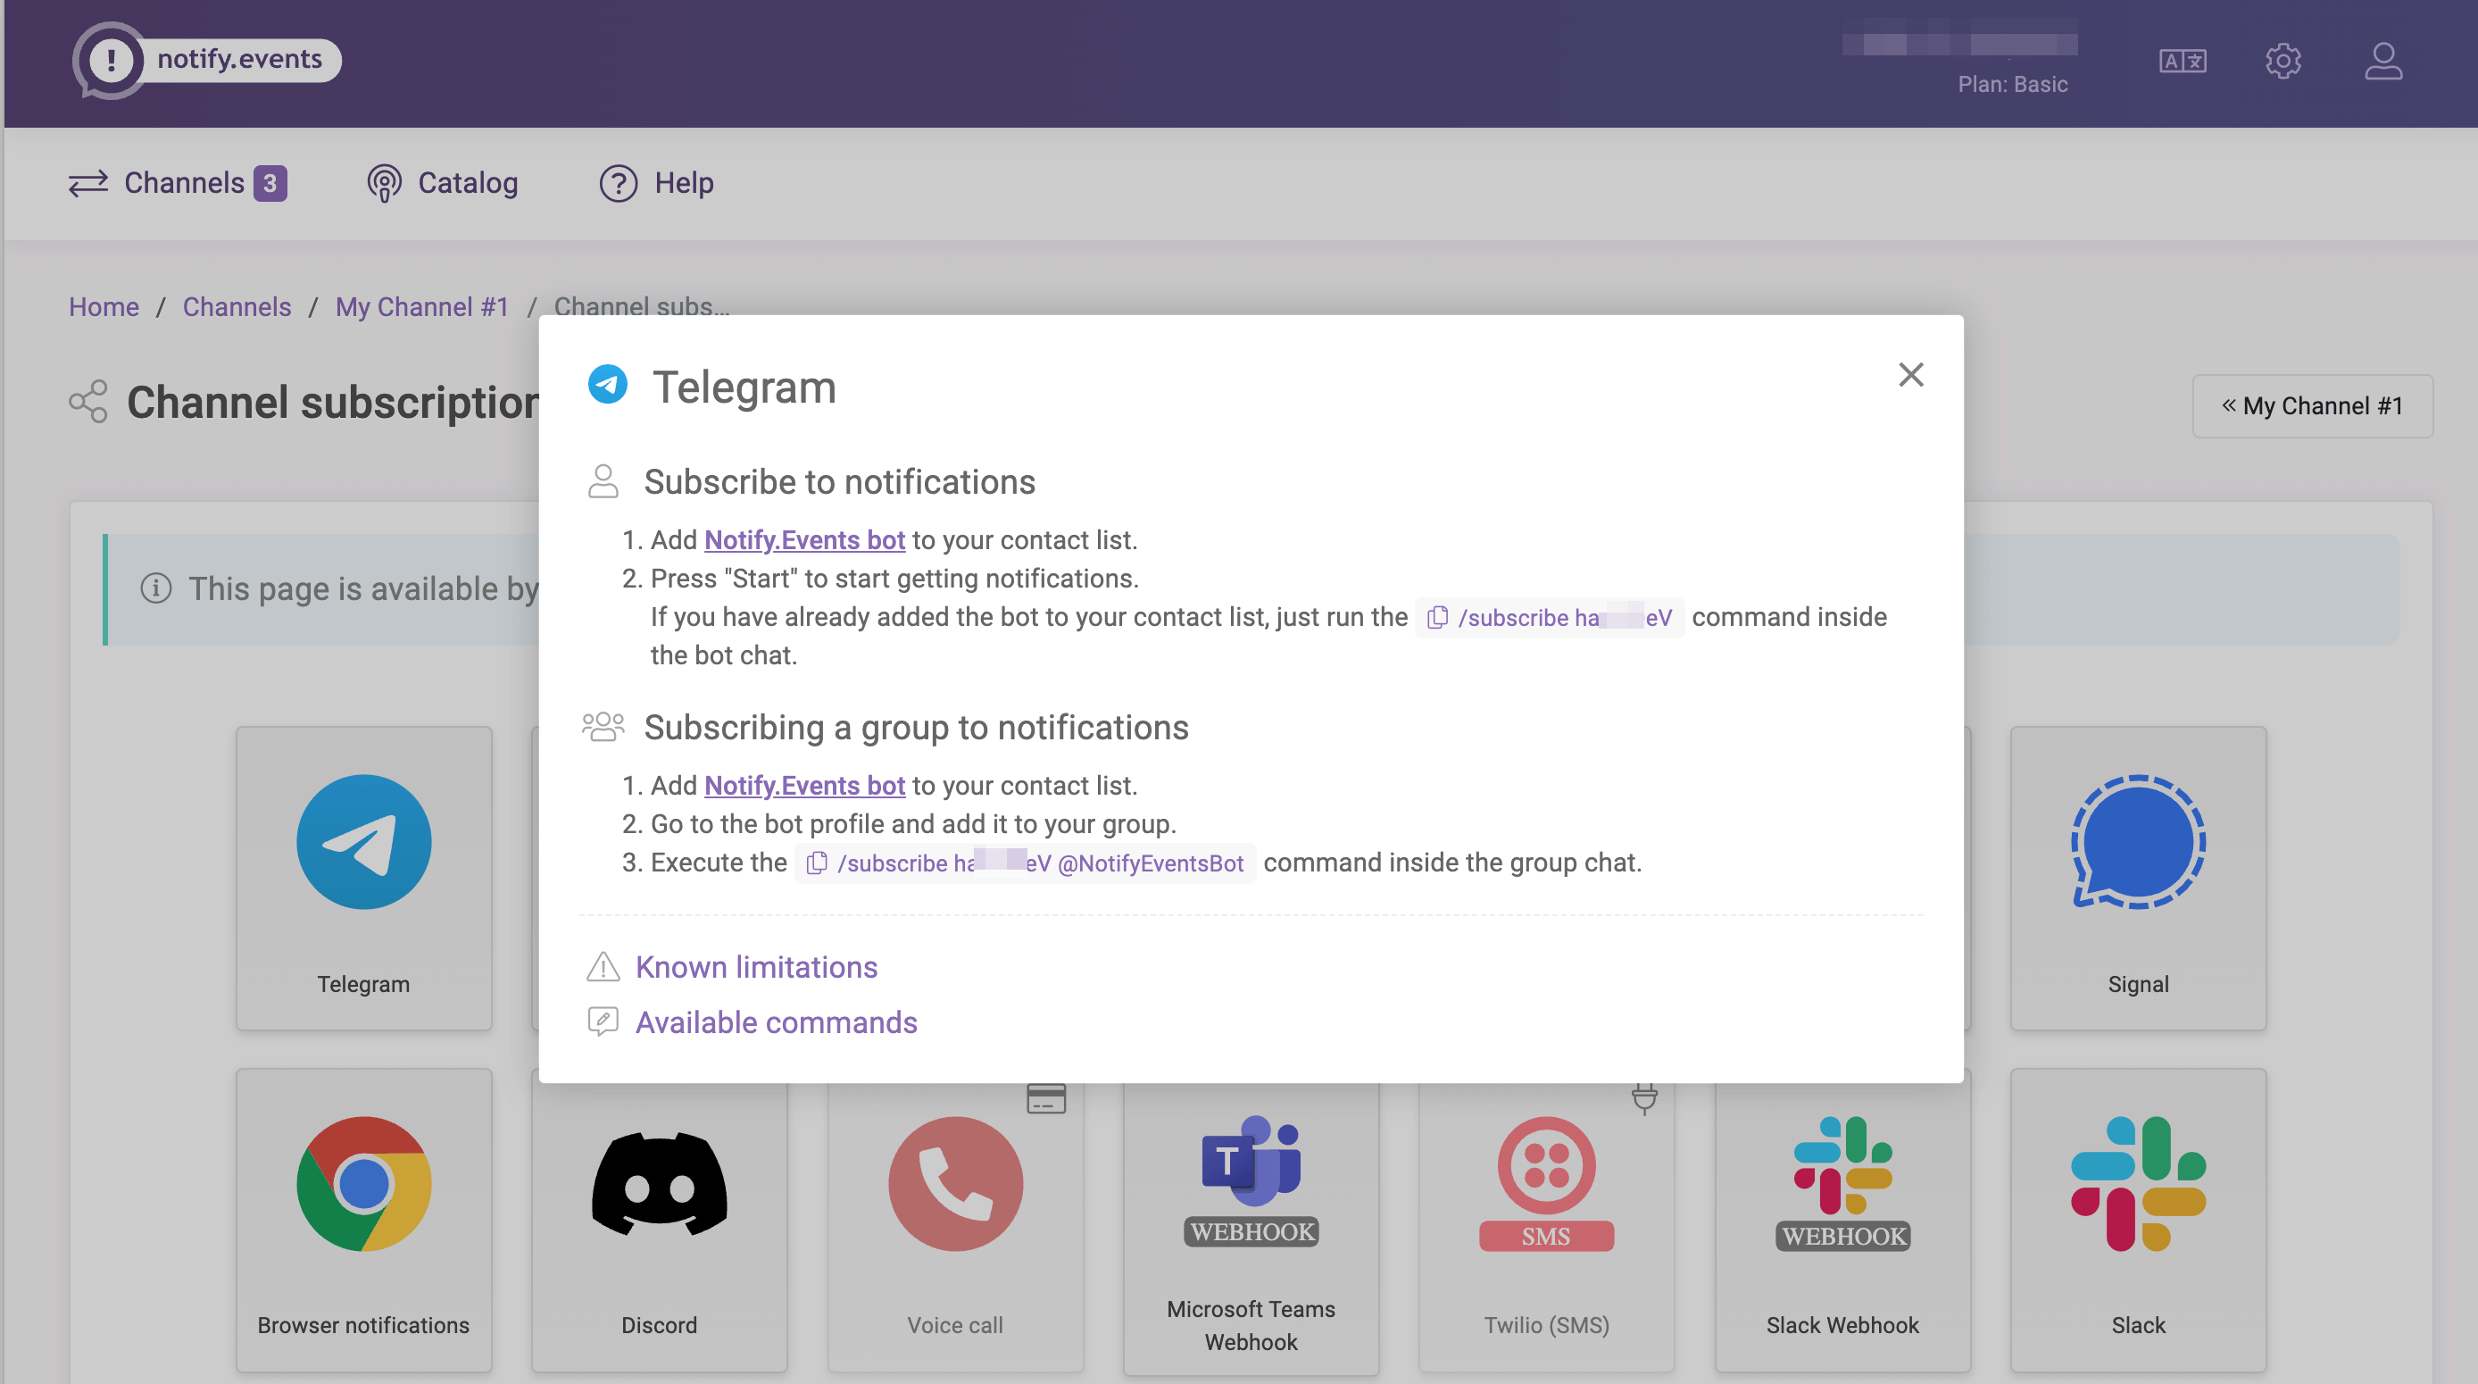This screenshot has height=1384, width=2478.
Task: Navigate to Home breadcrumb
Action: (x=104, y=307)
